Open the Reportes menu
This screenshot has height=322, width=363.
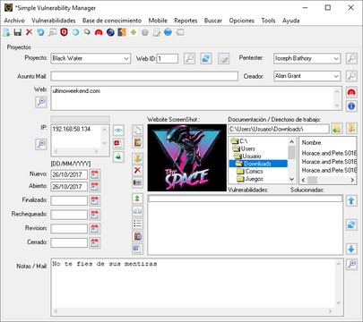(x=186, y=21)
